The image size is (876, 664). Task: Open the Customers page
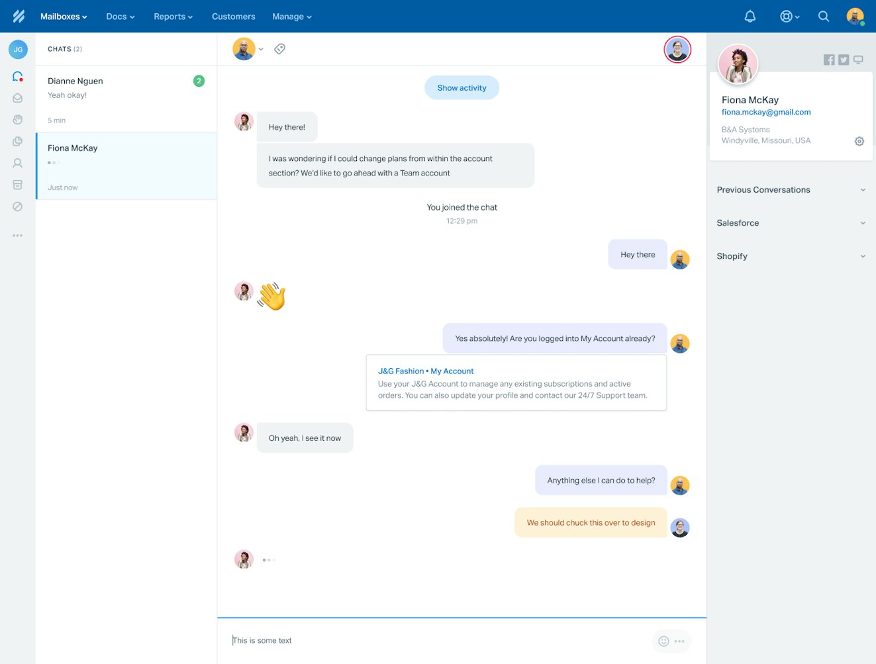(233, 17)
